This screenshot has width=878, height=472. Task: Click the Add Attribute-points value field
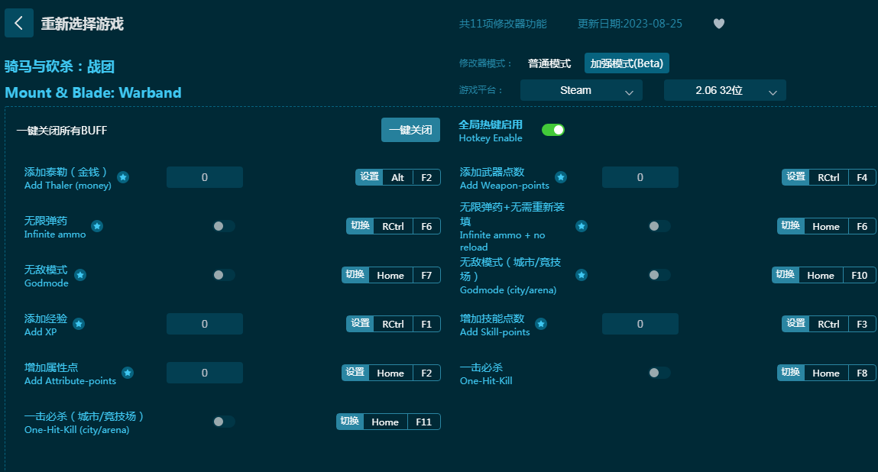(x=204, y=373)
